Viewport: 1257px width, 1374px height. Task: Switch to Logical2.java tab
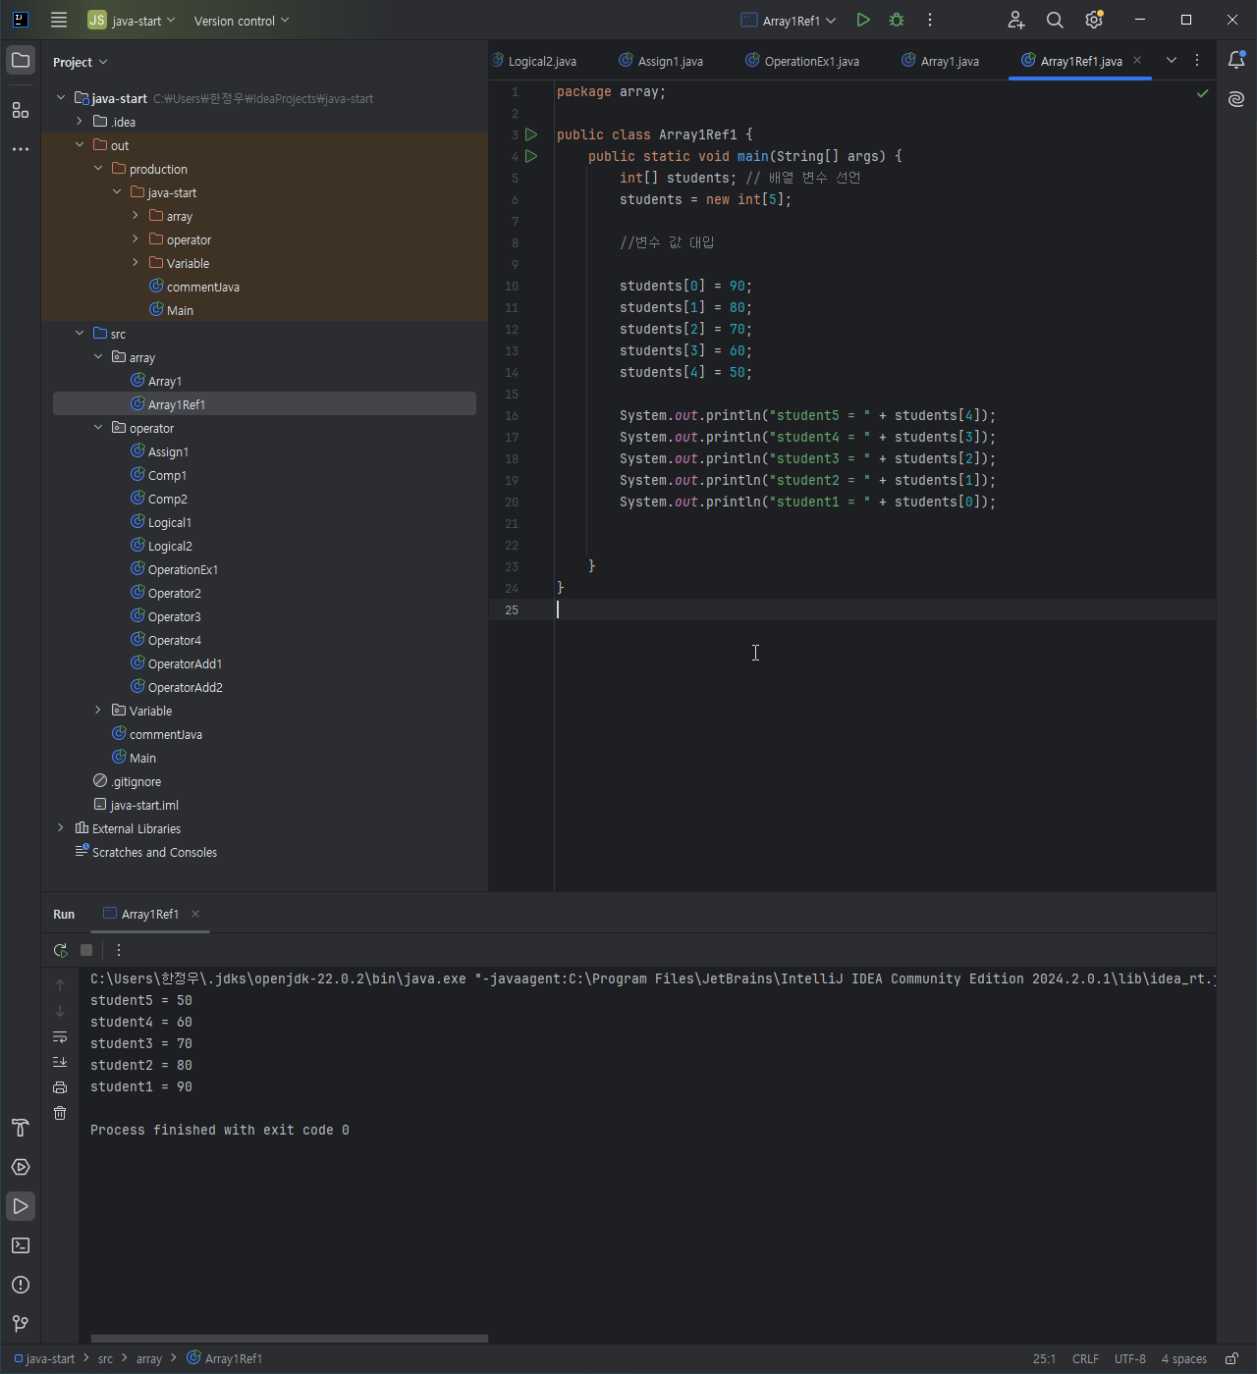(x=534, y=61)
